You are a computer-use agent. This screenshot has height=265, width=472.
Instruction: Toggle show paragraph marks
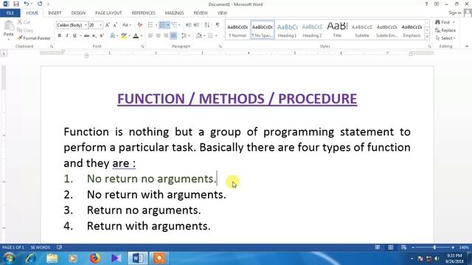coord(218,25)
